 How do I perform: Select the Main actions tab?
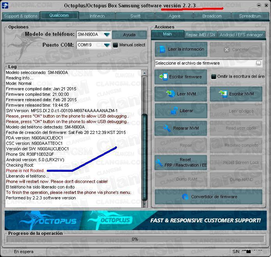tap(167, 34)
